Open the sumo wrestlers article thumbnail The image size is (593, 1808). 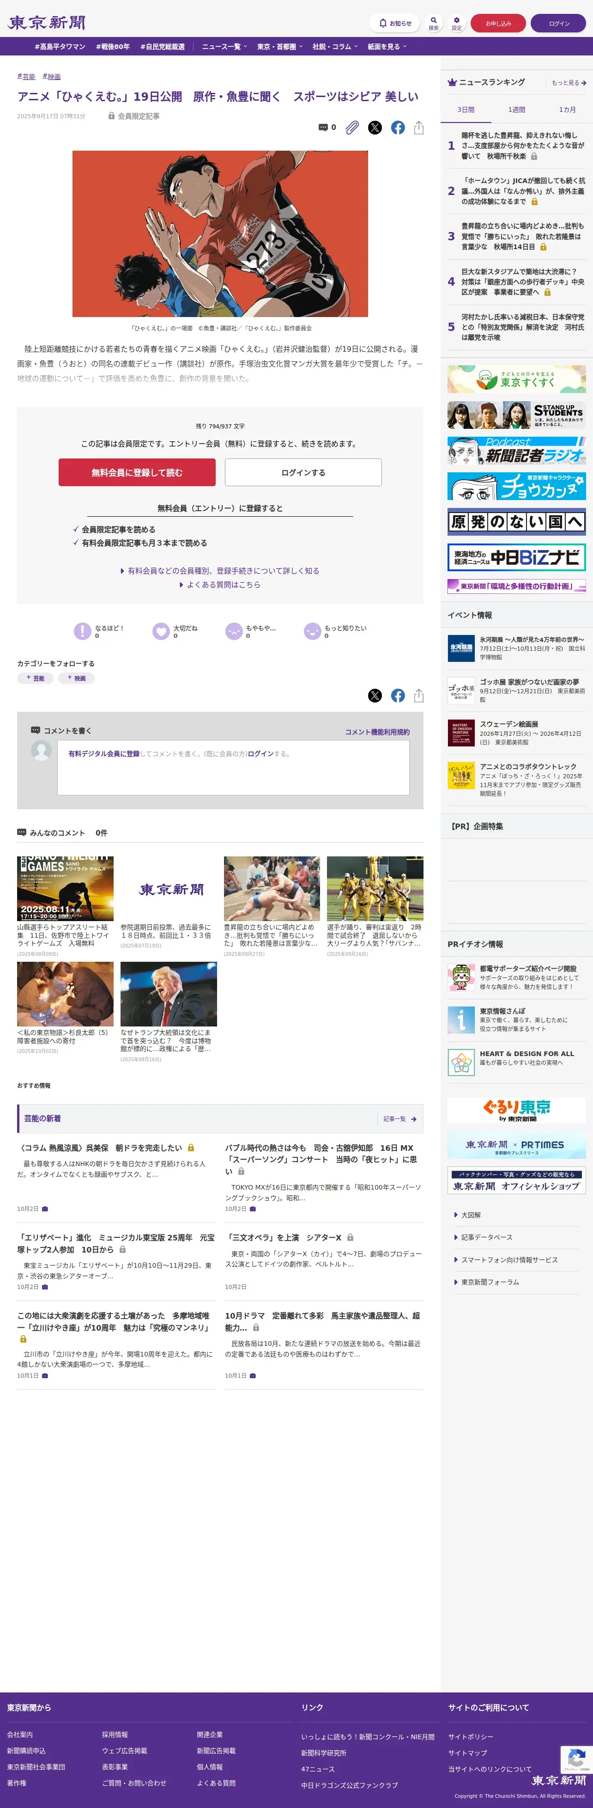(272, 888)
